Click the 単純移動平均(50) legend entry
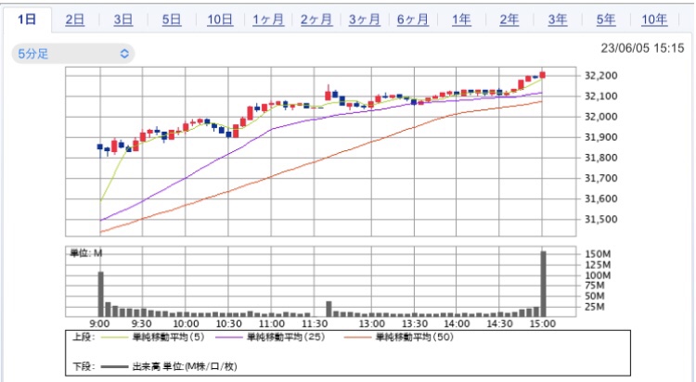This screenshot has height=382, width=696. point(399,337)
